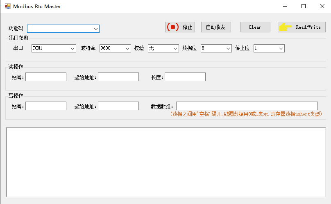The image size is (331, 204).
Task: Minimize the Modbus Rtu Master window
Action: pyautogui.click(x=285, y=6)
